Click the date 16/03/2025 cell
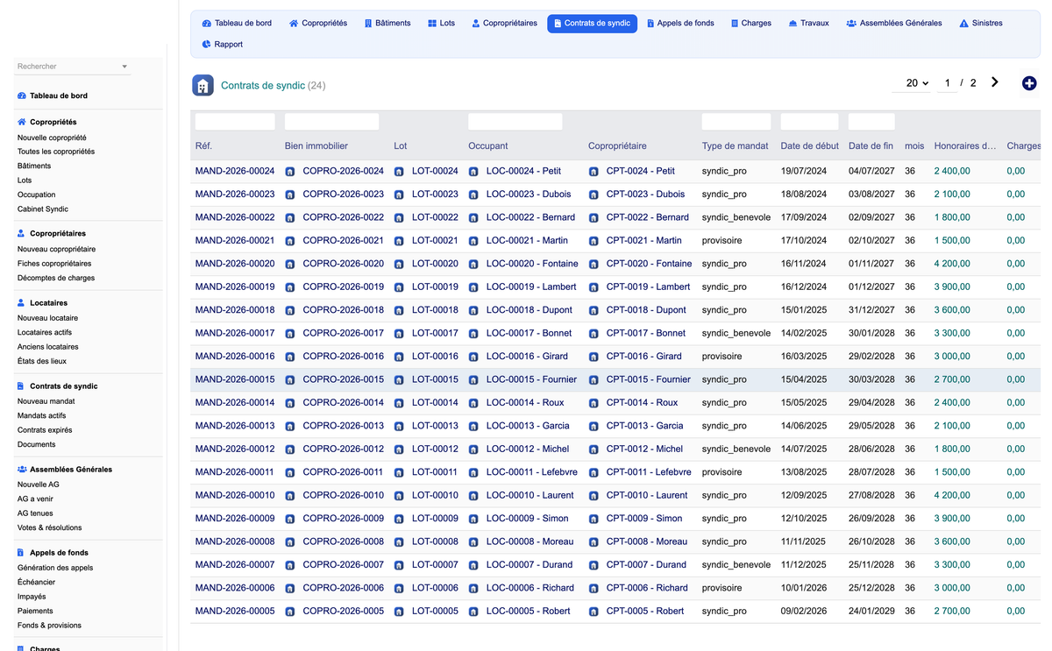 804,357
